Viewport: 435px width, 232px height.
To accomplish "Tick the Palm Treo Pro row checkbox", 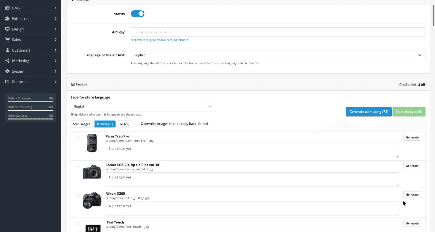I will (77, 138).
